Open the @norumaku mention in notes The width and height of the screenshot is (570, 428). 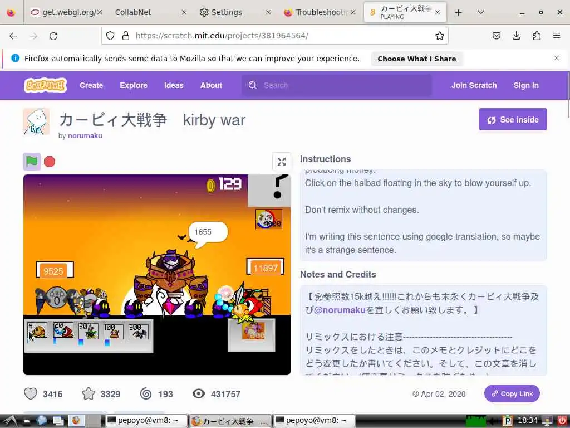point(339,310)
